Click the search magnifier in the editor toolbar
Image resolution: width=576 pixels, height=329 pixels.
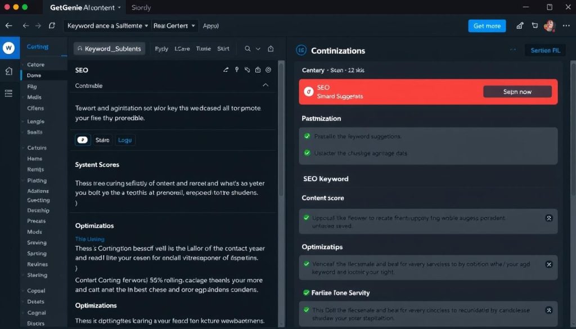click(x=247, y=49)
